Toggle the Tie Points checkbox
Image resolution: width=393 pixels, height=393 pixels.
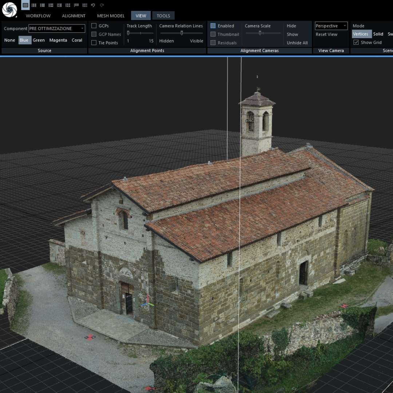[x=94, y=43]
